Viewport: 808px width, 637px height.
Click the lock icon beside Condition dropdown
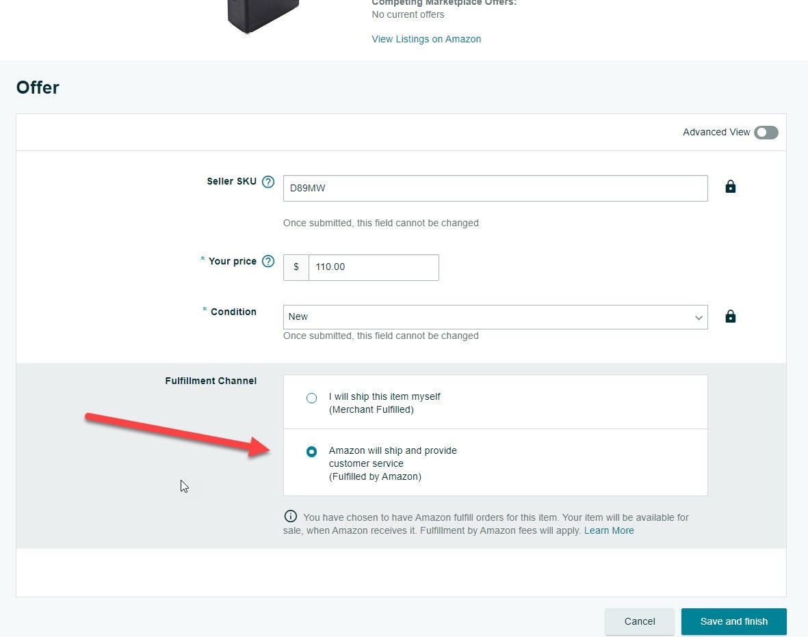(x=730, y=316)
